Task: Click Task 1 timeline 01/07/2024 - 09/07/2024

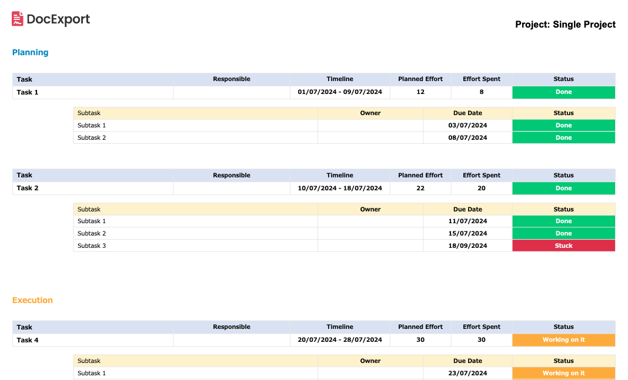Action: pyautogui.click(x=340, y=92)
